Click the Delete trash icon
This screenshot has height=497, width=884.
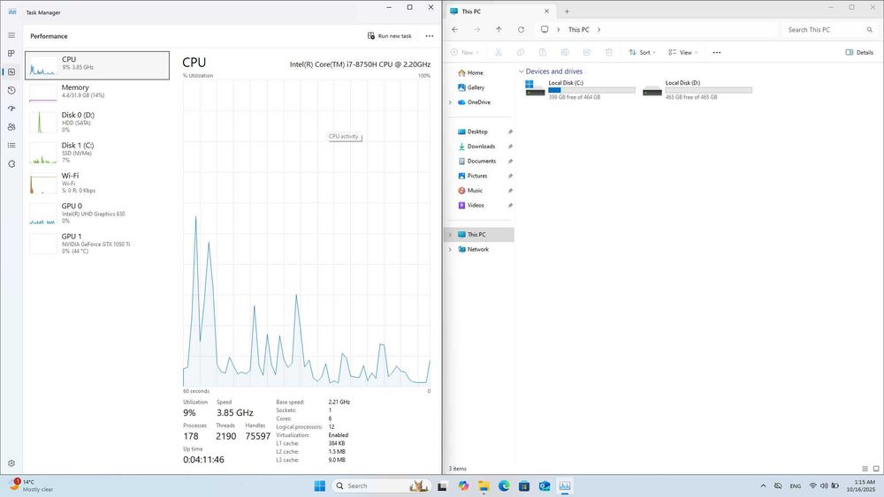click(609, 52)
